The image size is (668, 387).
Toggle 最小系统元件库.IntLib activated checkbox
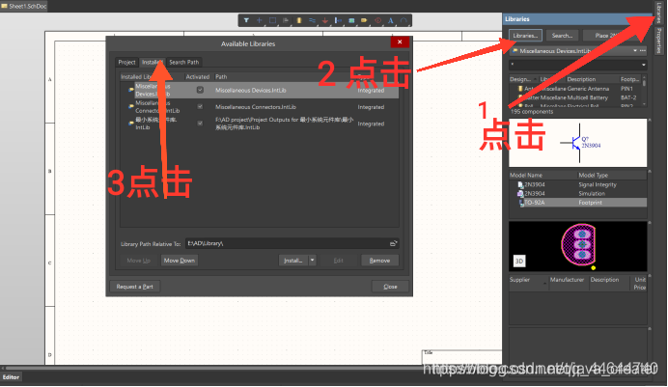tap(200, 123)
